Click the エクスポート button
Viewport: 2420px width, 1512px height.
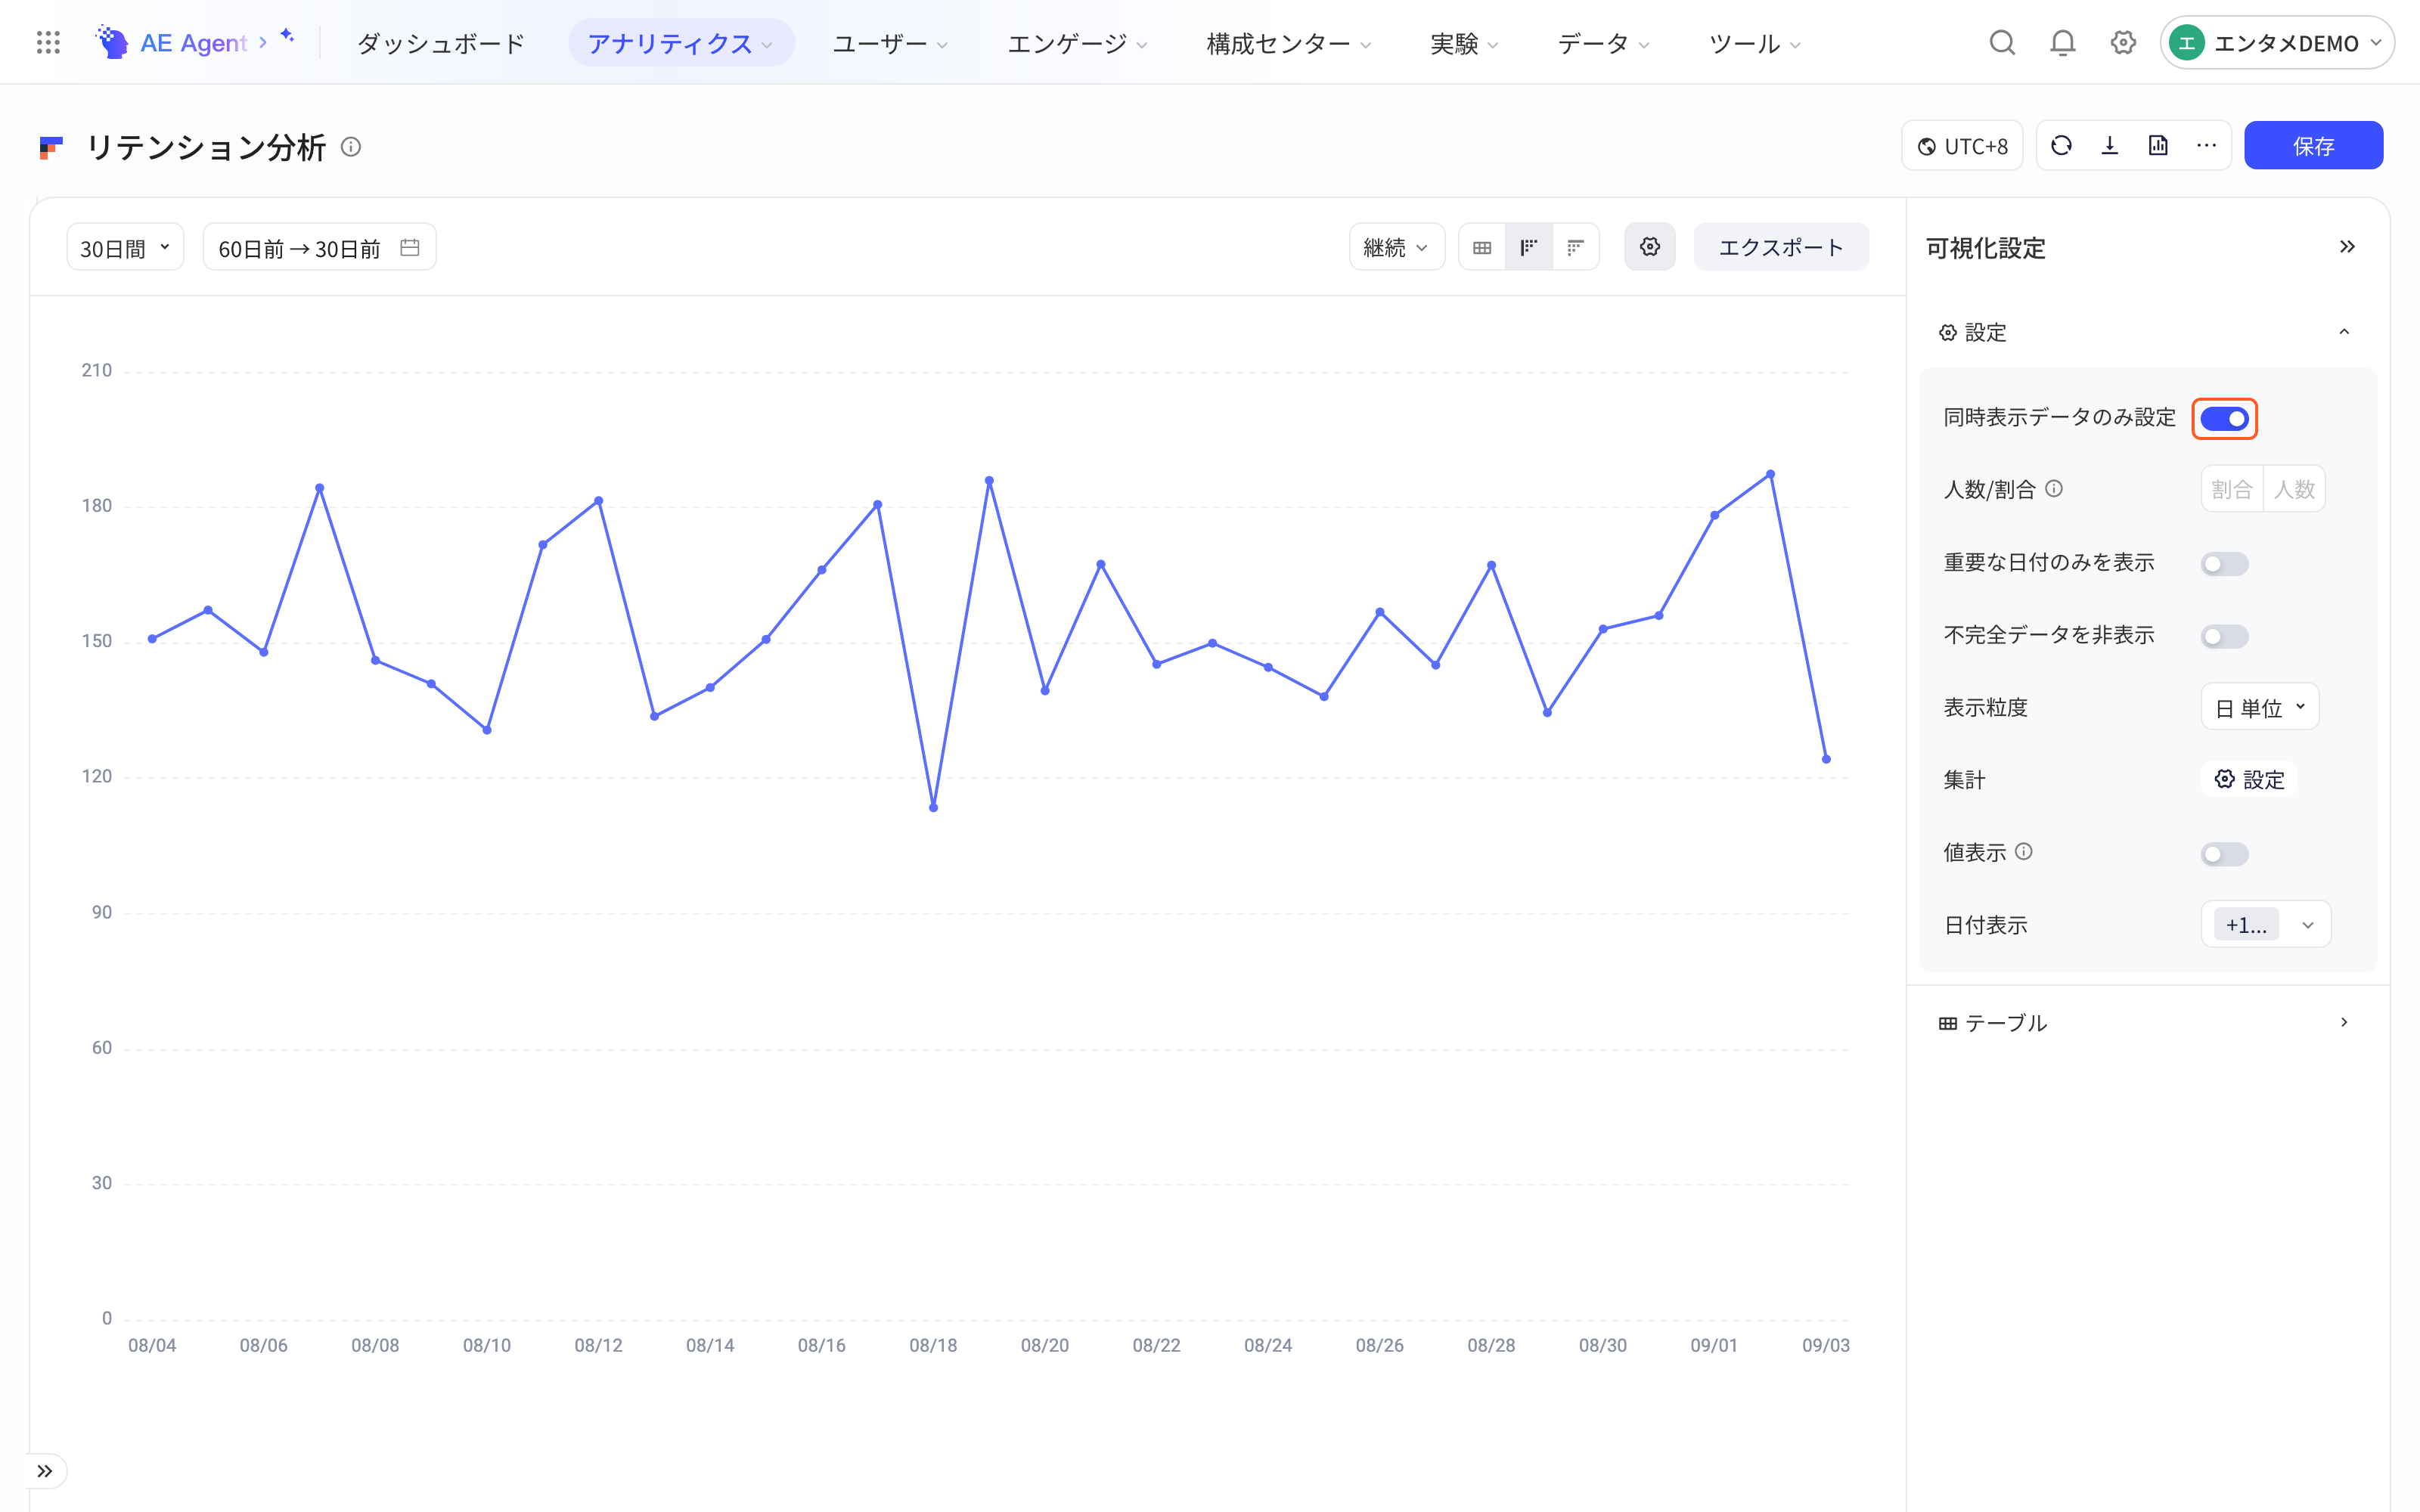point(1781,247)
